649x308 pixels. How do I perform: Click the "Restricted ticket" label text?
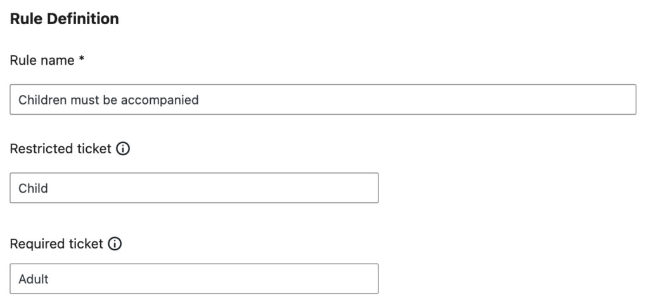point(61,149)
